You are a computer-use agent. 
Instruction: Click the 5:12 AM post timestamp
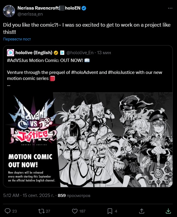tap(11, 195)
